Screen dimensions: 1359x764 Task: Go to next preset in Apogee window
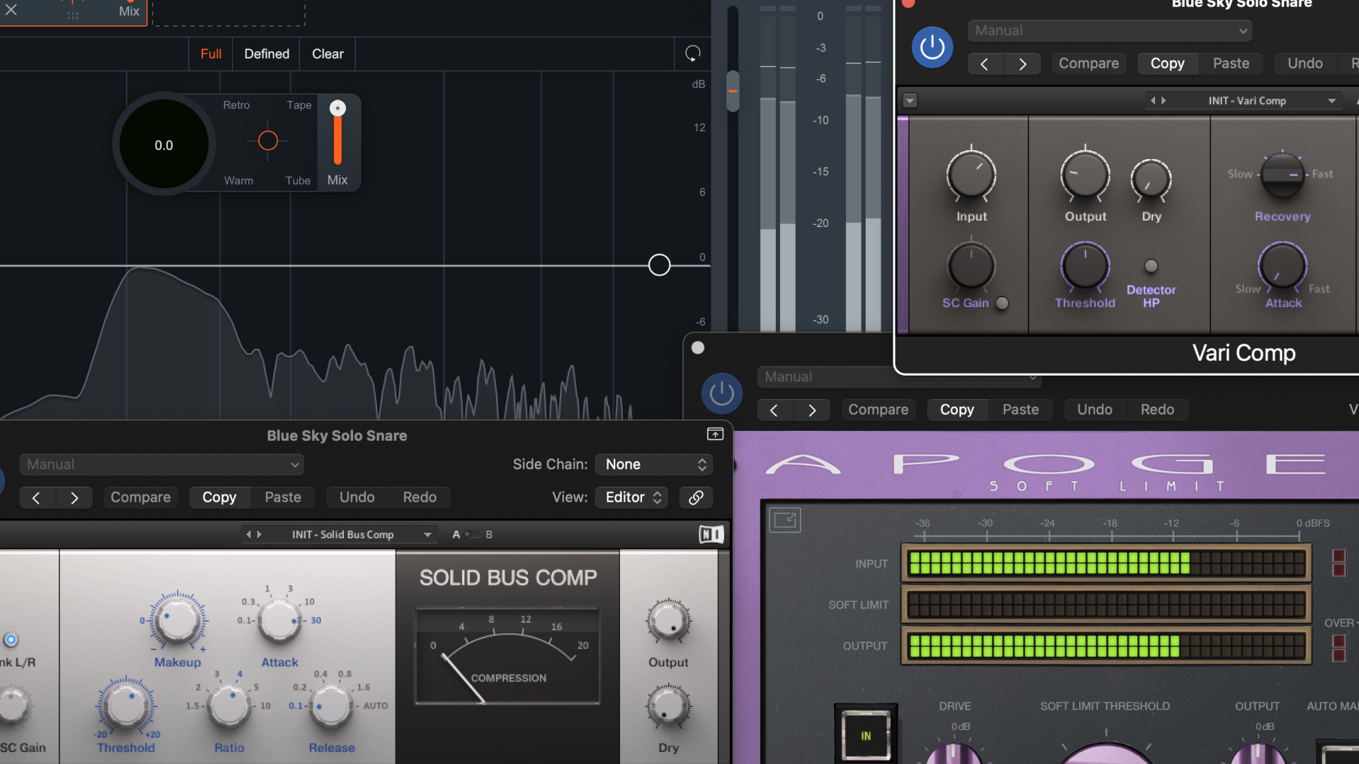(812, 410)
